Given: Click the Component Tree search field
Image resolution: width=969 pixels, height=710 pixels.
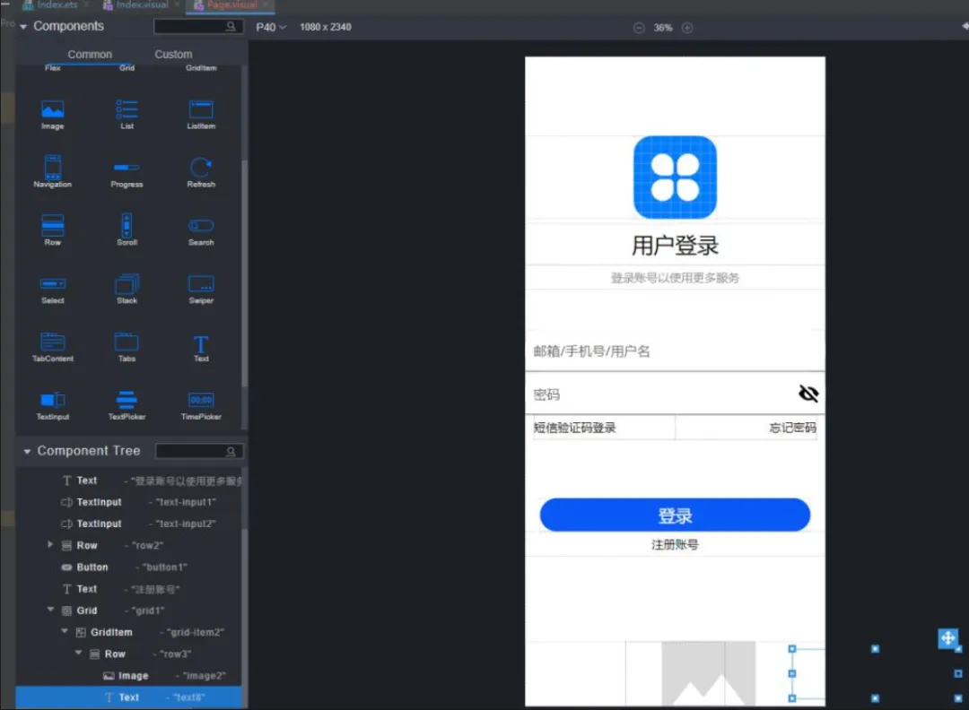Looking at the screenshot, I should pos(199,451).
